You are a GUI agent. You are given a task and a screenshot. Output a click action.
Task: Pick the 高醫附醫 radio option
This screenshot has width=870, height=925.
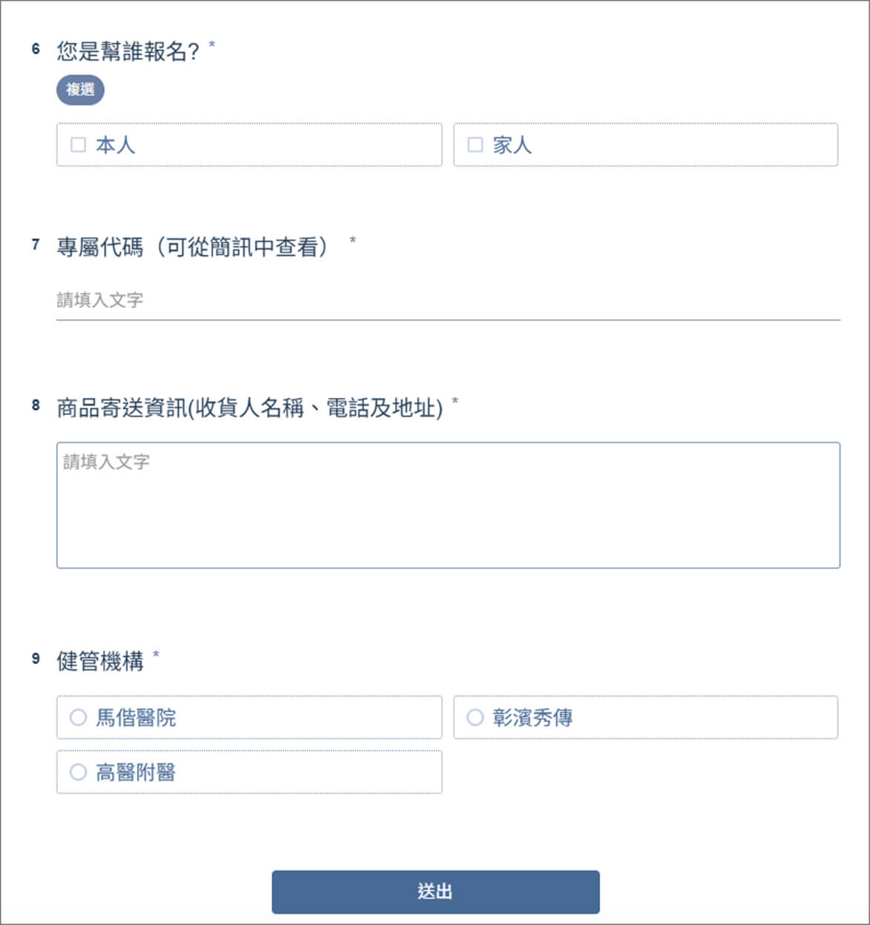click(x=79, y=772)
